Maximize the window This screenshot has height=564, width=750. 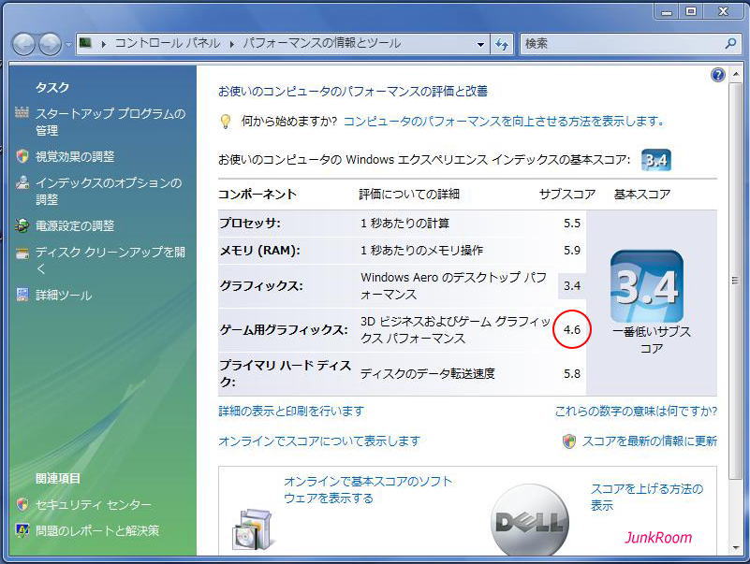pos(691,11)
